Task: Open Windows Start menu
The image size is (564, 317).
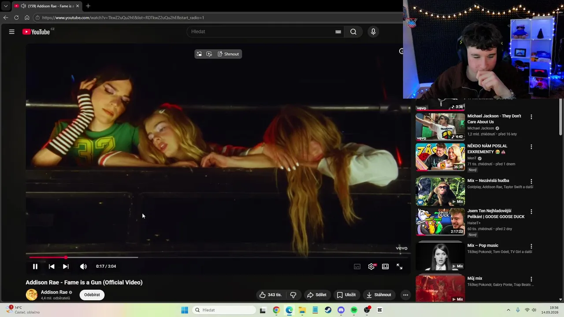Action: (x=185, y=310)
